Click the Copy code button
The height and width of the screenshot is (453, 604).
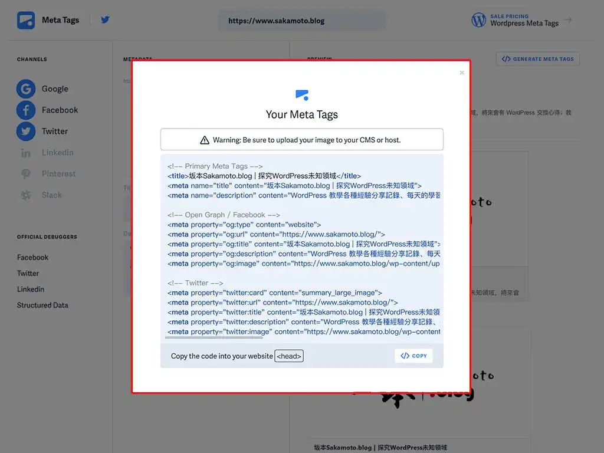click(413, 356)
